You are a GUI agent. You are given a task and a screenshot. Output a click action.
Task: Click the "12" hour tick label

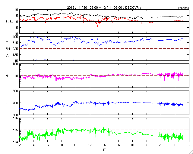coord(90,145)
